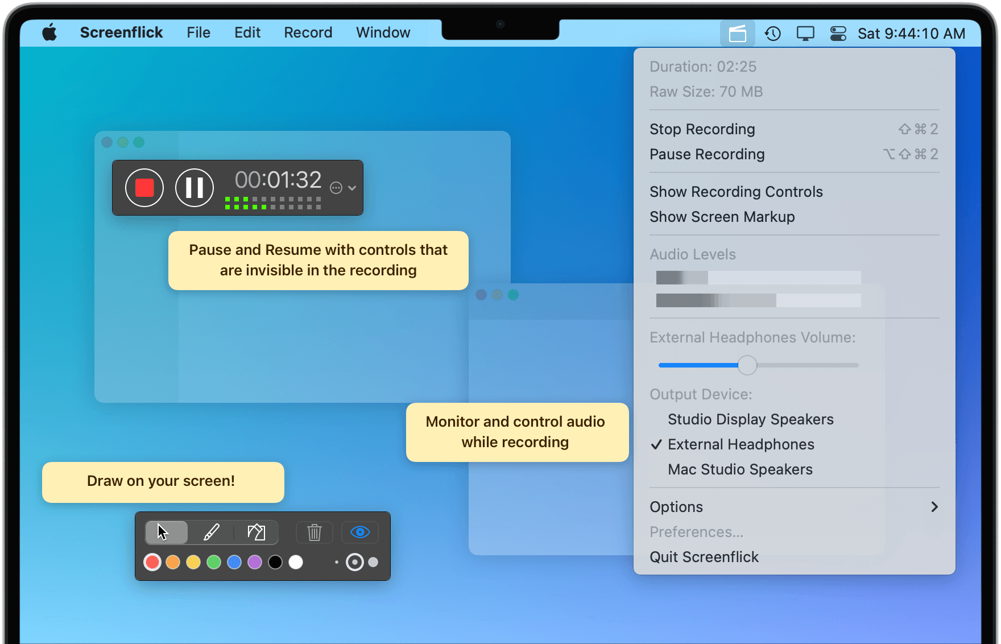Open the Apple menu
1001x644 pixels.
(49, 32)
